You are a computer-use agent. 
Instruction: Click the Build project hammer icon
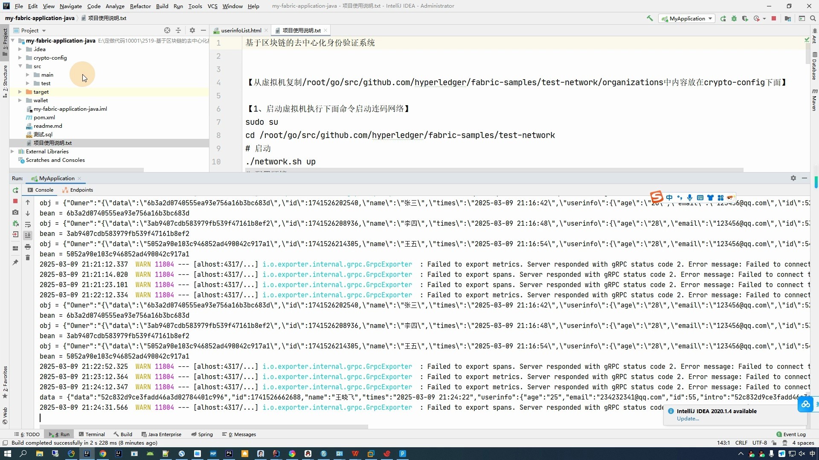[650, 18]
